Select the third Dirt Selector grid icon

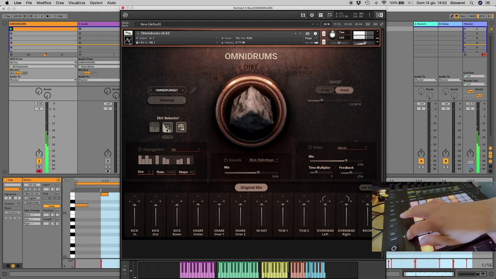[181, 127]
